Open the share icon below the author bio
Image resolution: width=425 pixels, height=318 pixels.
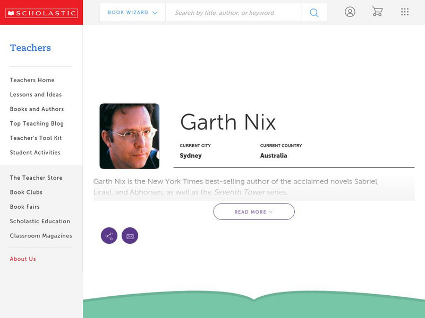click(109, 236)
